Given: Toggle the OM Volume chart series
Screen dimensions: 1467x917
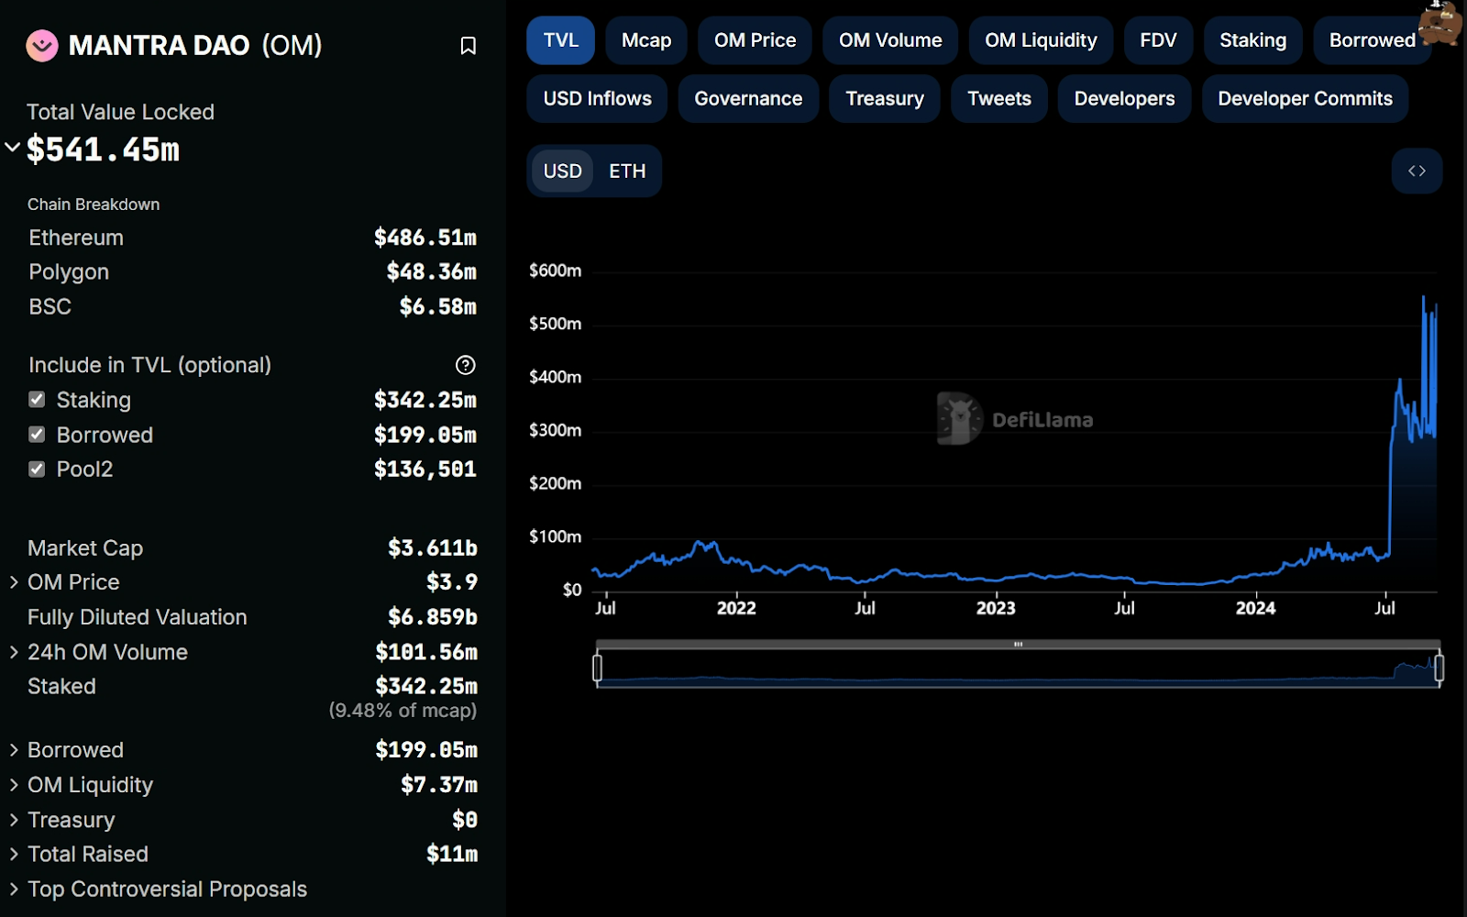Looking at the screenshot, I should coord(890,40).
